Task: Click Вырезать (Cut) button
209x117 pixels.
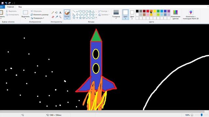Action: click(x=11, y=11)
